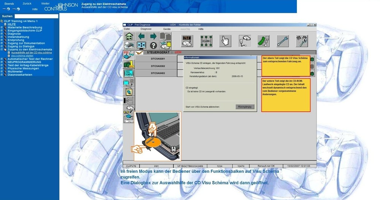Click the Suchen search input field
380x200 pixels.
coord(36,16)
